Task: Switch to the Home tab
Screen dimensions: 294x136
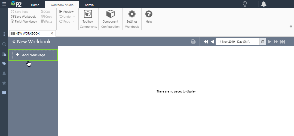Action: [x=35, y=5]
